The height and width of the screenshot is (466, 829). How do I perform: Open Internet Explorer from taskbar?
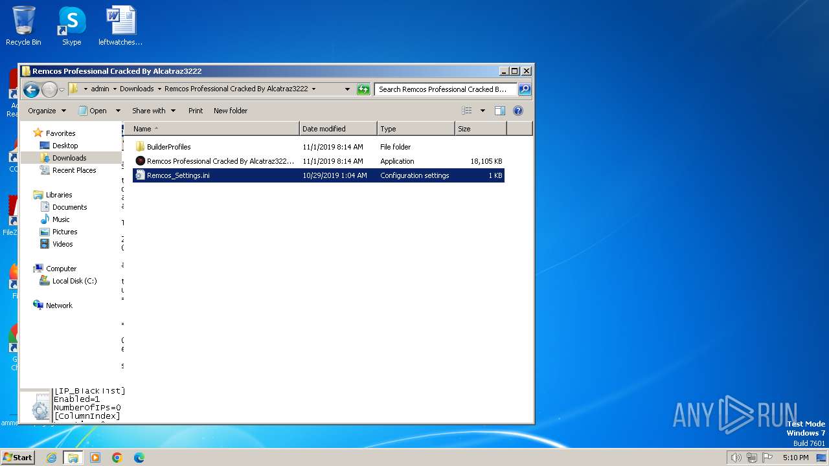click(52, 458)
